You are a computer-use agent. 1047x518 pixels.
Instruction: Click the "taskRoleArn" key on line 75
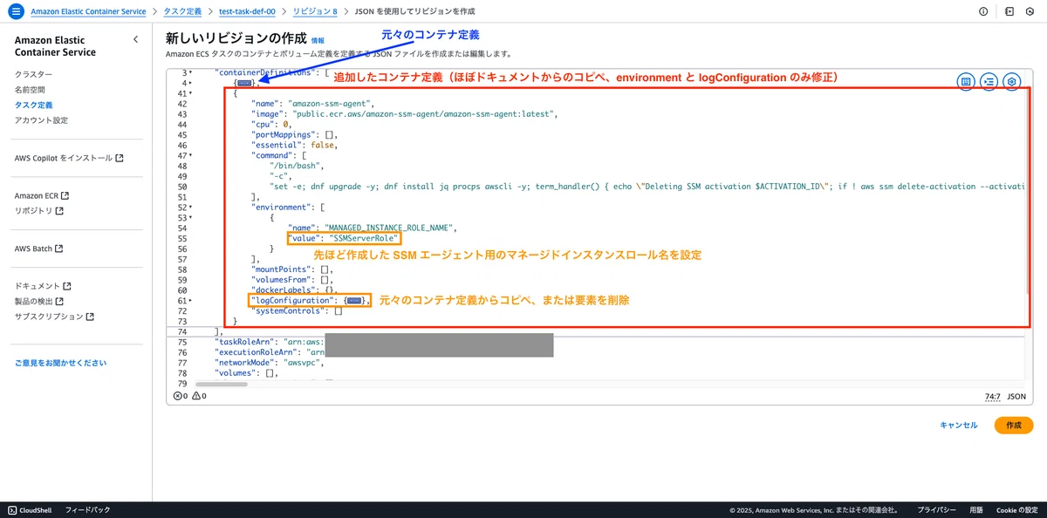click(245, 342)
